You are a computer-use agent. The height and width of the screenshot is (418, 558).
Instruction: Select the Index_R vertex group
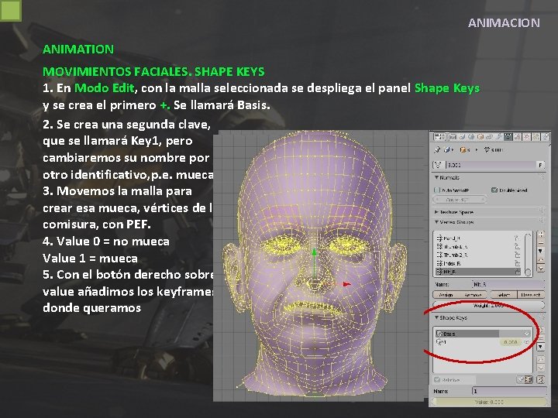coord(478,264)
